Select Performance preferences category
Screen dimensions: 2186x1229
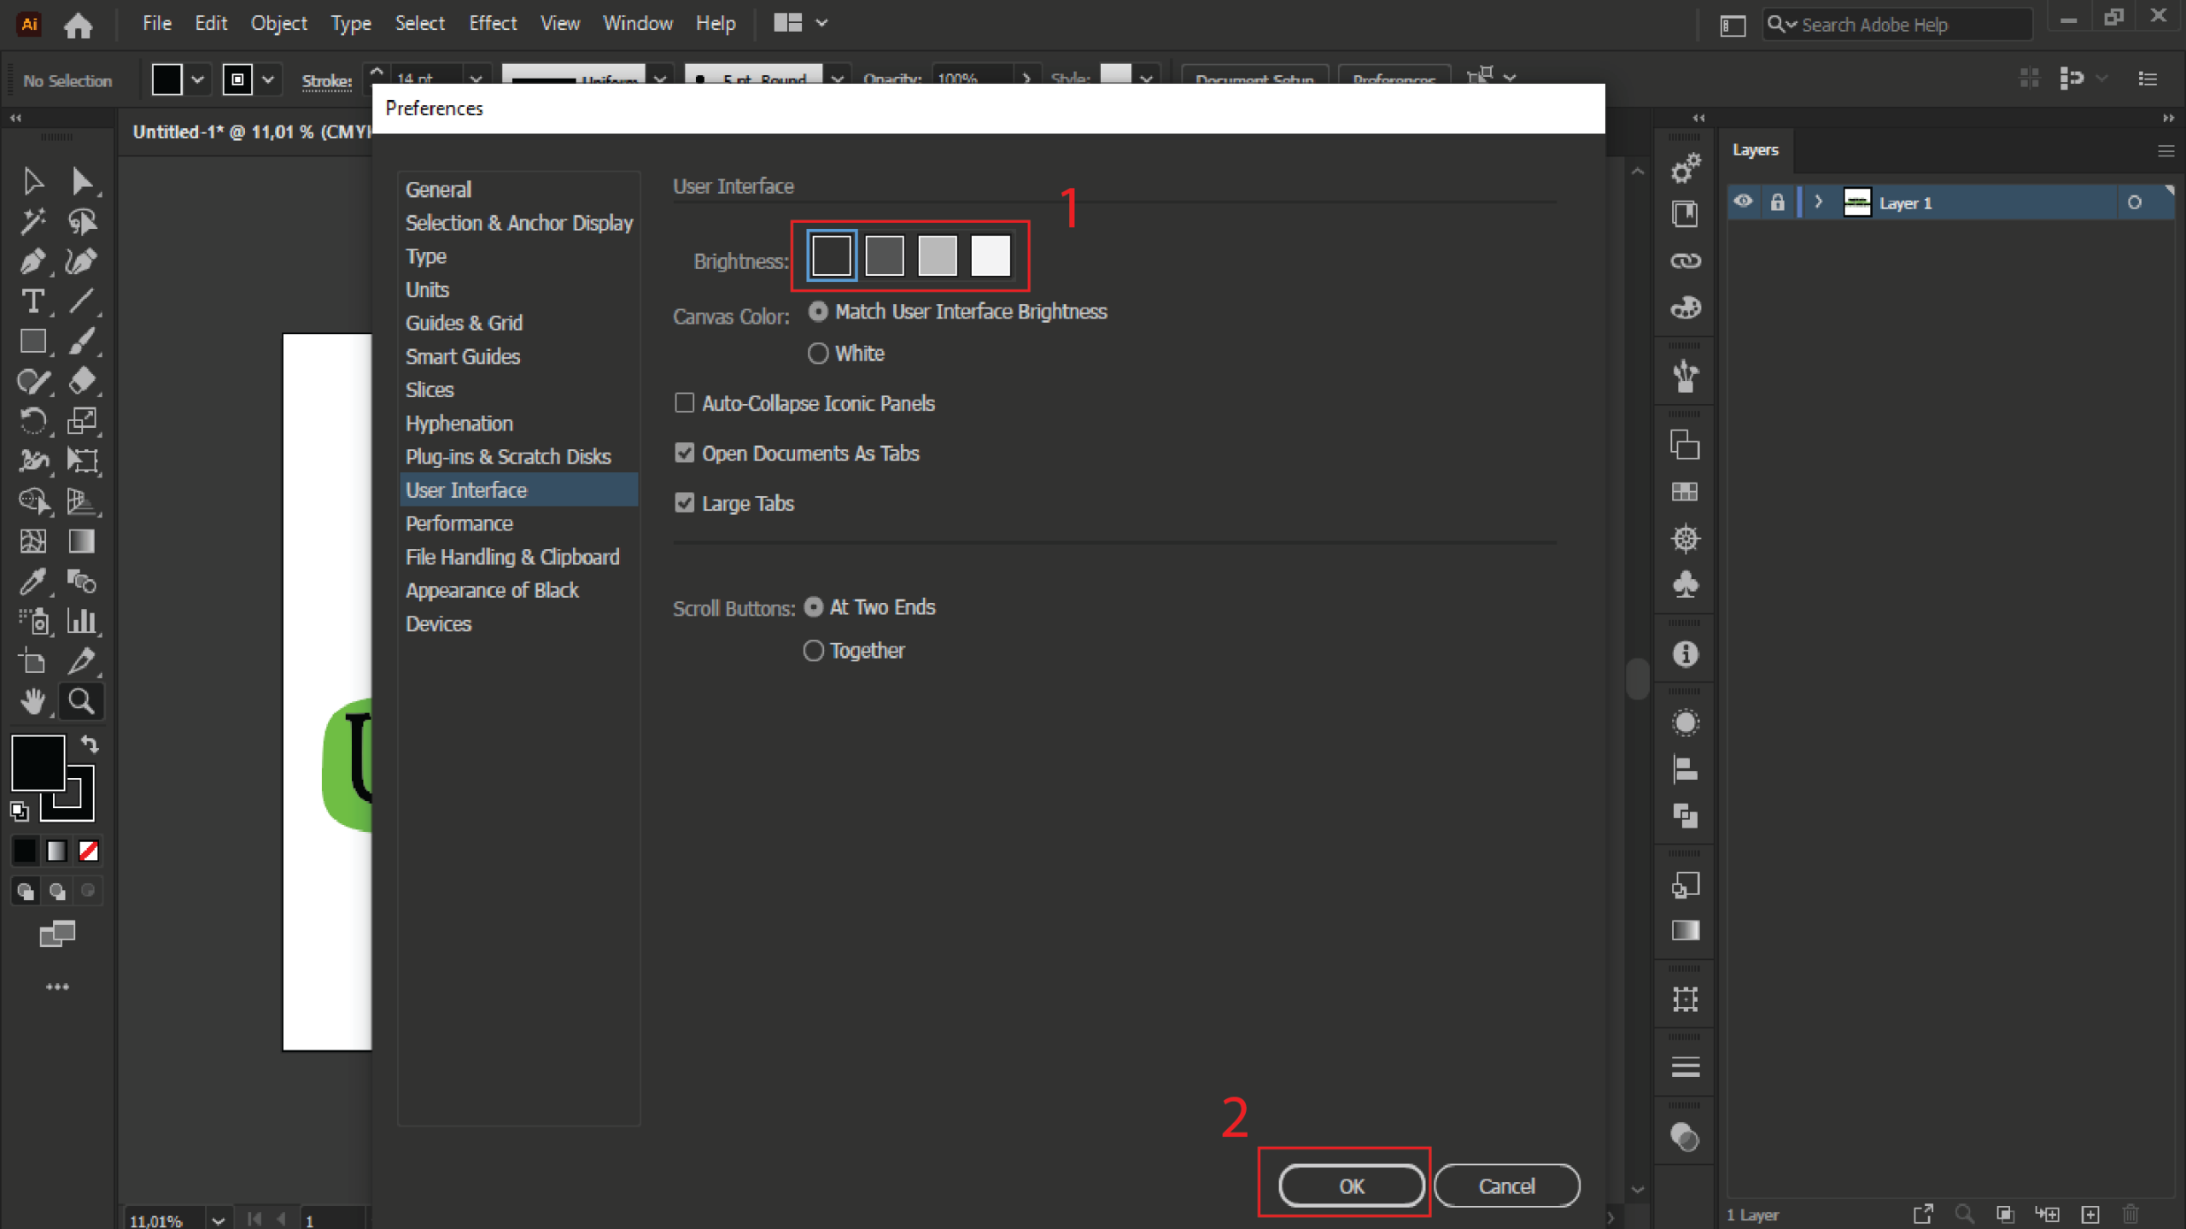(x=459, y=524)
